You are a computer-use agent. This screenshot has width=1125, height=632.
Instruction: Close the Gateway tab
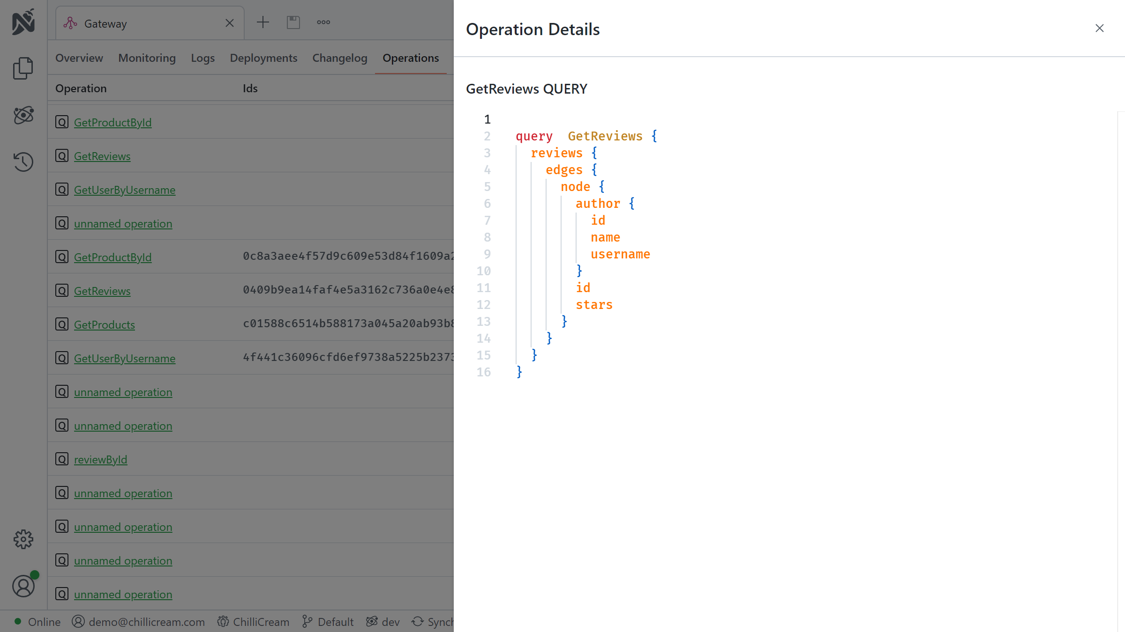230,23
